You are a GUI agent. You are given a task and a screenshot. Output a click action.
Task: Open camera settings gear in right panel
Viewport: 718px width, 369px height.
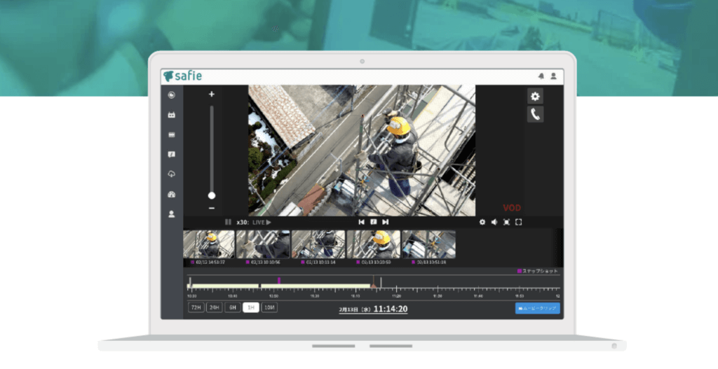(535, 97)
